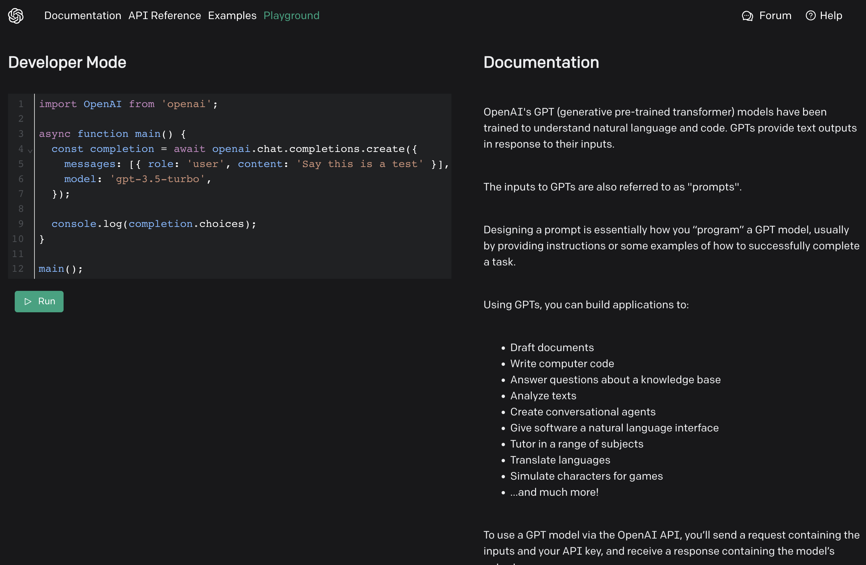The image size is (866, 565).
Task: Click the 'gpt-3.5-turbo' model string
Action: (x=157, y=179)
